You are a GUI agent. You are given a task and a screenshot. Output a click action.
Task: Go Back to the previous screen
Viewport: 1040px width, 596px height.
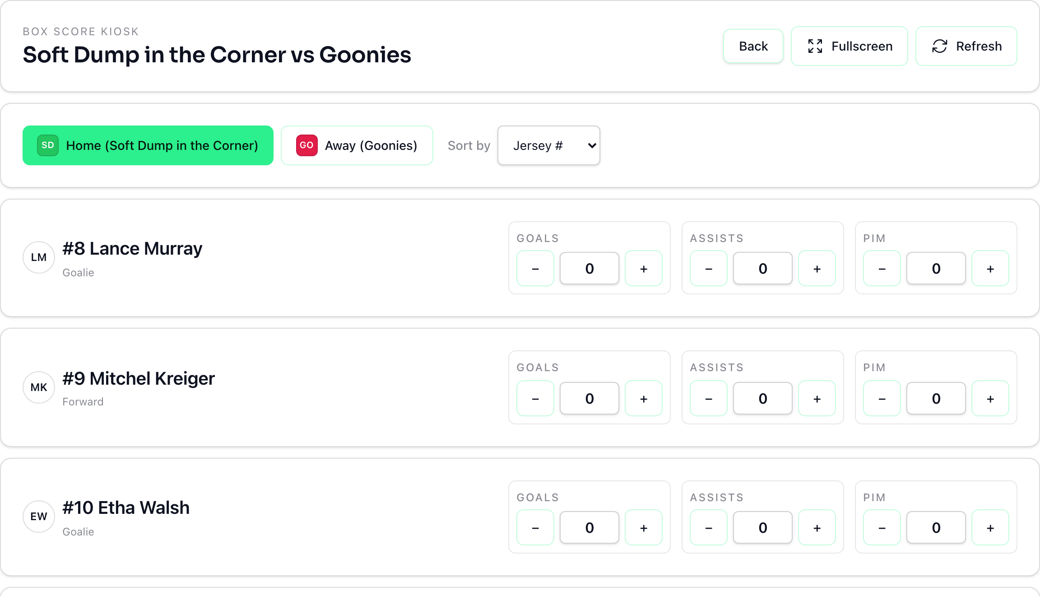(753, 46)
